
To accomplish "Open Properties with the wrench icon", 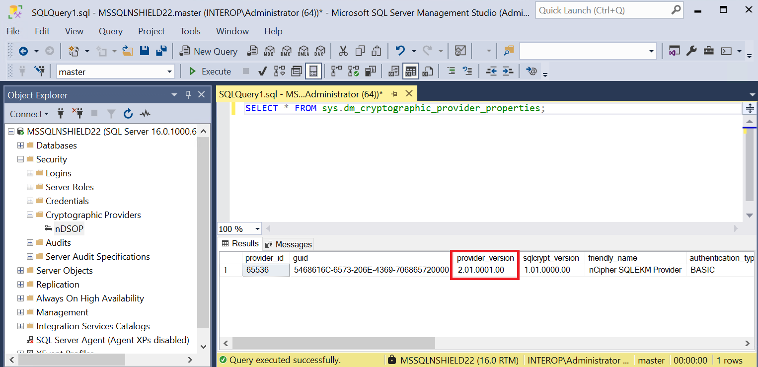I will [691, 51].
